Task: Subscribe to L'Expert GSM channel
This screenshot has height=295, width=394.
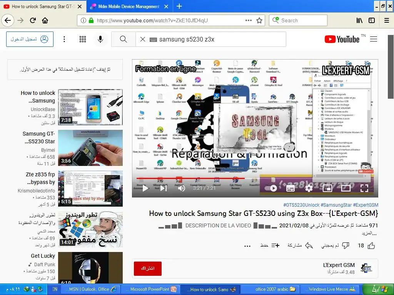Action: [147, 268]
